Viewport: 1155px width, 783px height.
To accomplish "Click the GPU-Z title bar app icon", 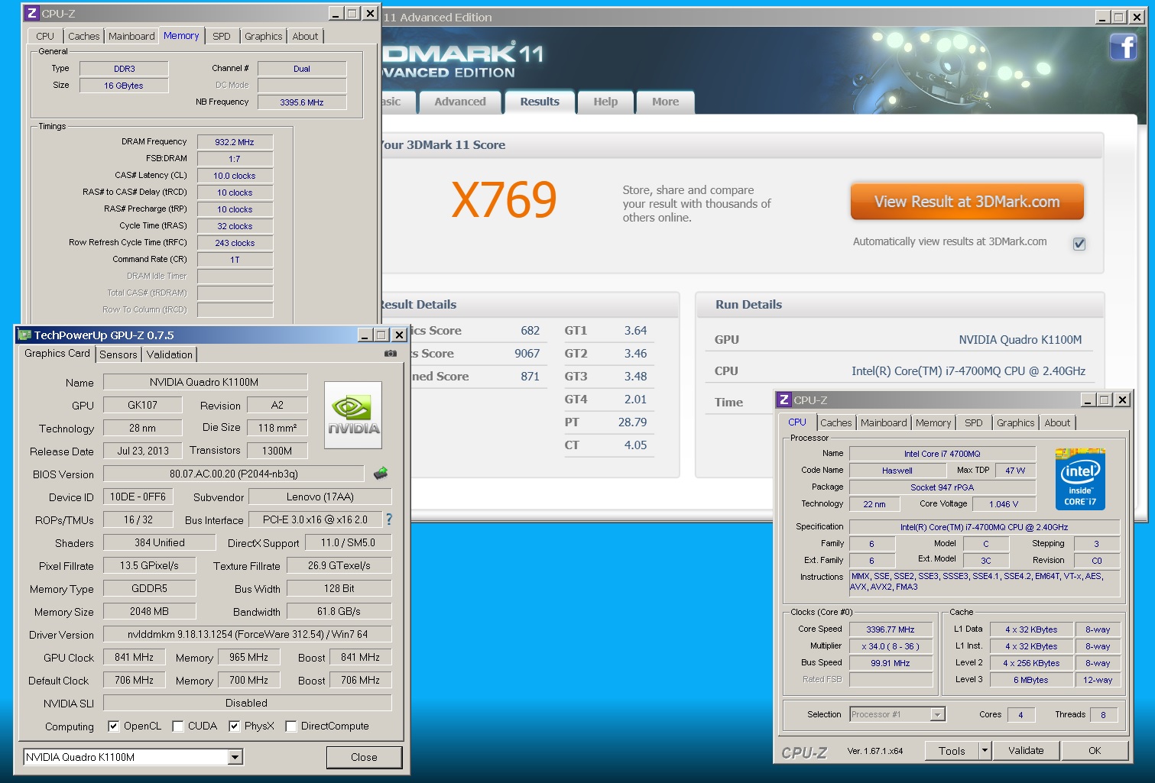I will coord(24,335).
